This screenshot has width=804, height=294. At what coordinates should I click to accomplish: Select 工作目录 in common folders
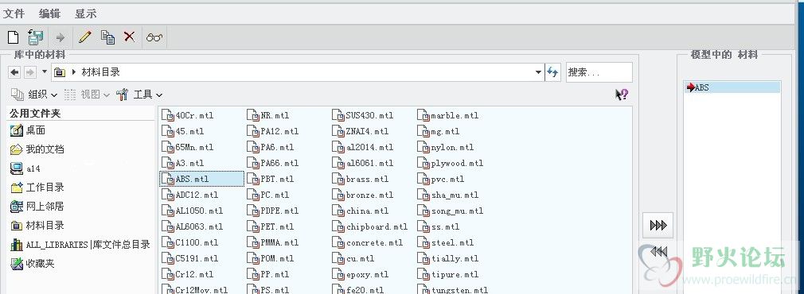tap(37, 188)
